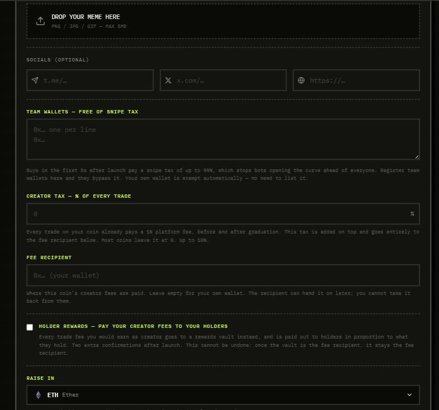Click the Telegram paper plane icon
This screenshot has height=410, width=439.
[x=35, y=80]
